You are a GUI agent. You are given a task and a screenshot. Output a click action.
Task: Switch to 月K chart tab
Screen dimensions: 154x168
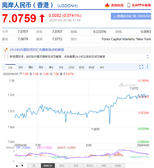[41, 67]
